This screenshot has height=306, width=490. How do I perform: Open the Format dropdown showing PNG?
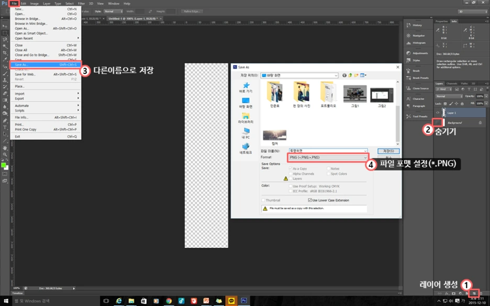(x=329, y=157)
